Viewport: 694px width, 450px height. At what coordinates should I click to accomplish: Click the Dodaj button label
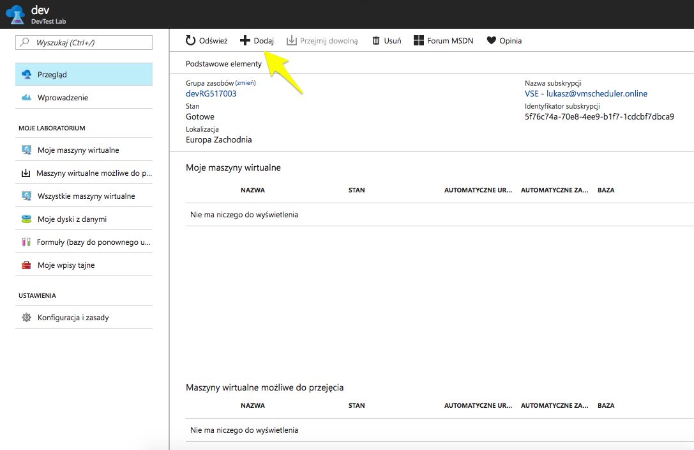point(264,41)
